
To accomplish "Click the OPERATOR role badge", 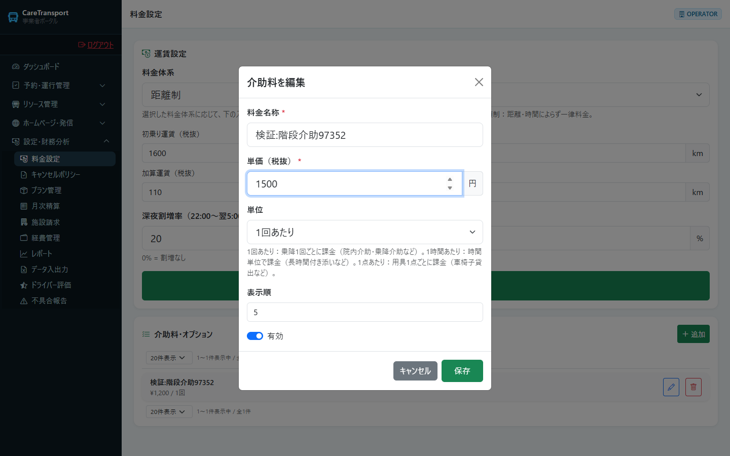I will (698, 14).
